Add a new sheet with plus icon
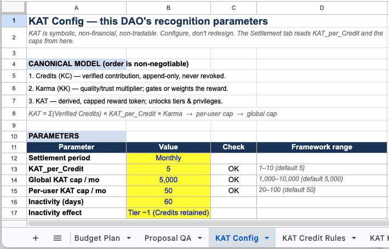 pyautogui.click(x=36, y=238)
